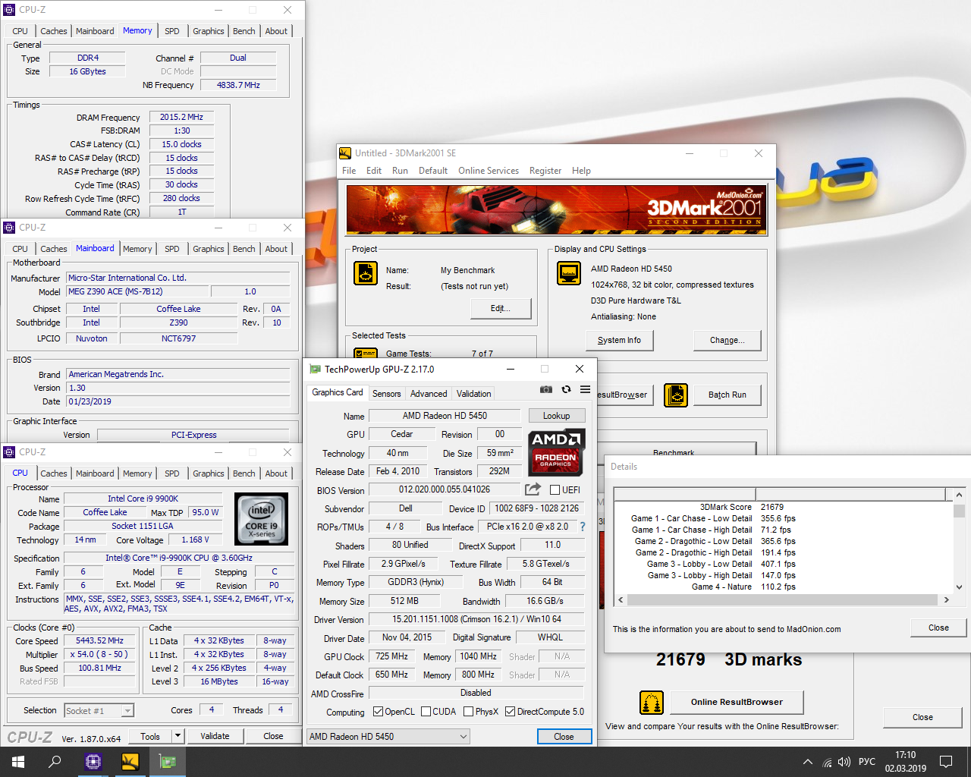Open the Windows Start menu
The height and width of the screenshot is (777, 971).
pyautogui.click(x=18, y=762)
